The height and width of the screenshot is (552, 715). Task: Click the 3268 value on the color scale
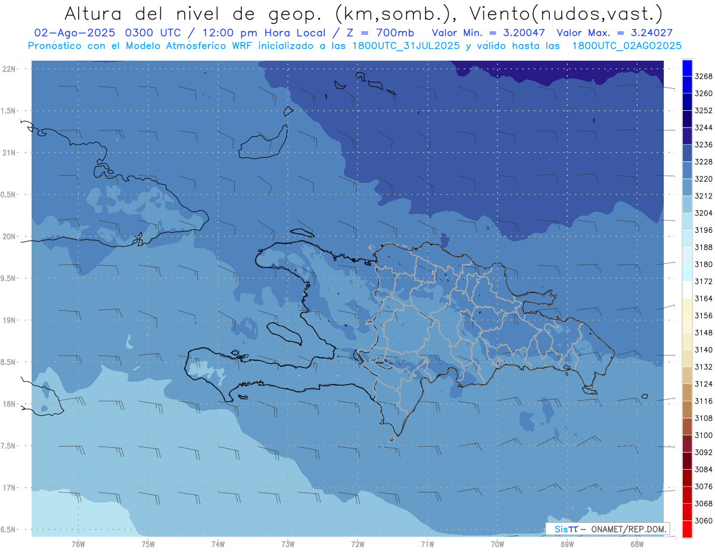coord(704,77)
